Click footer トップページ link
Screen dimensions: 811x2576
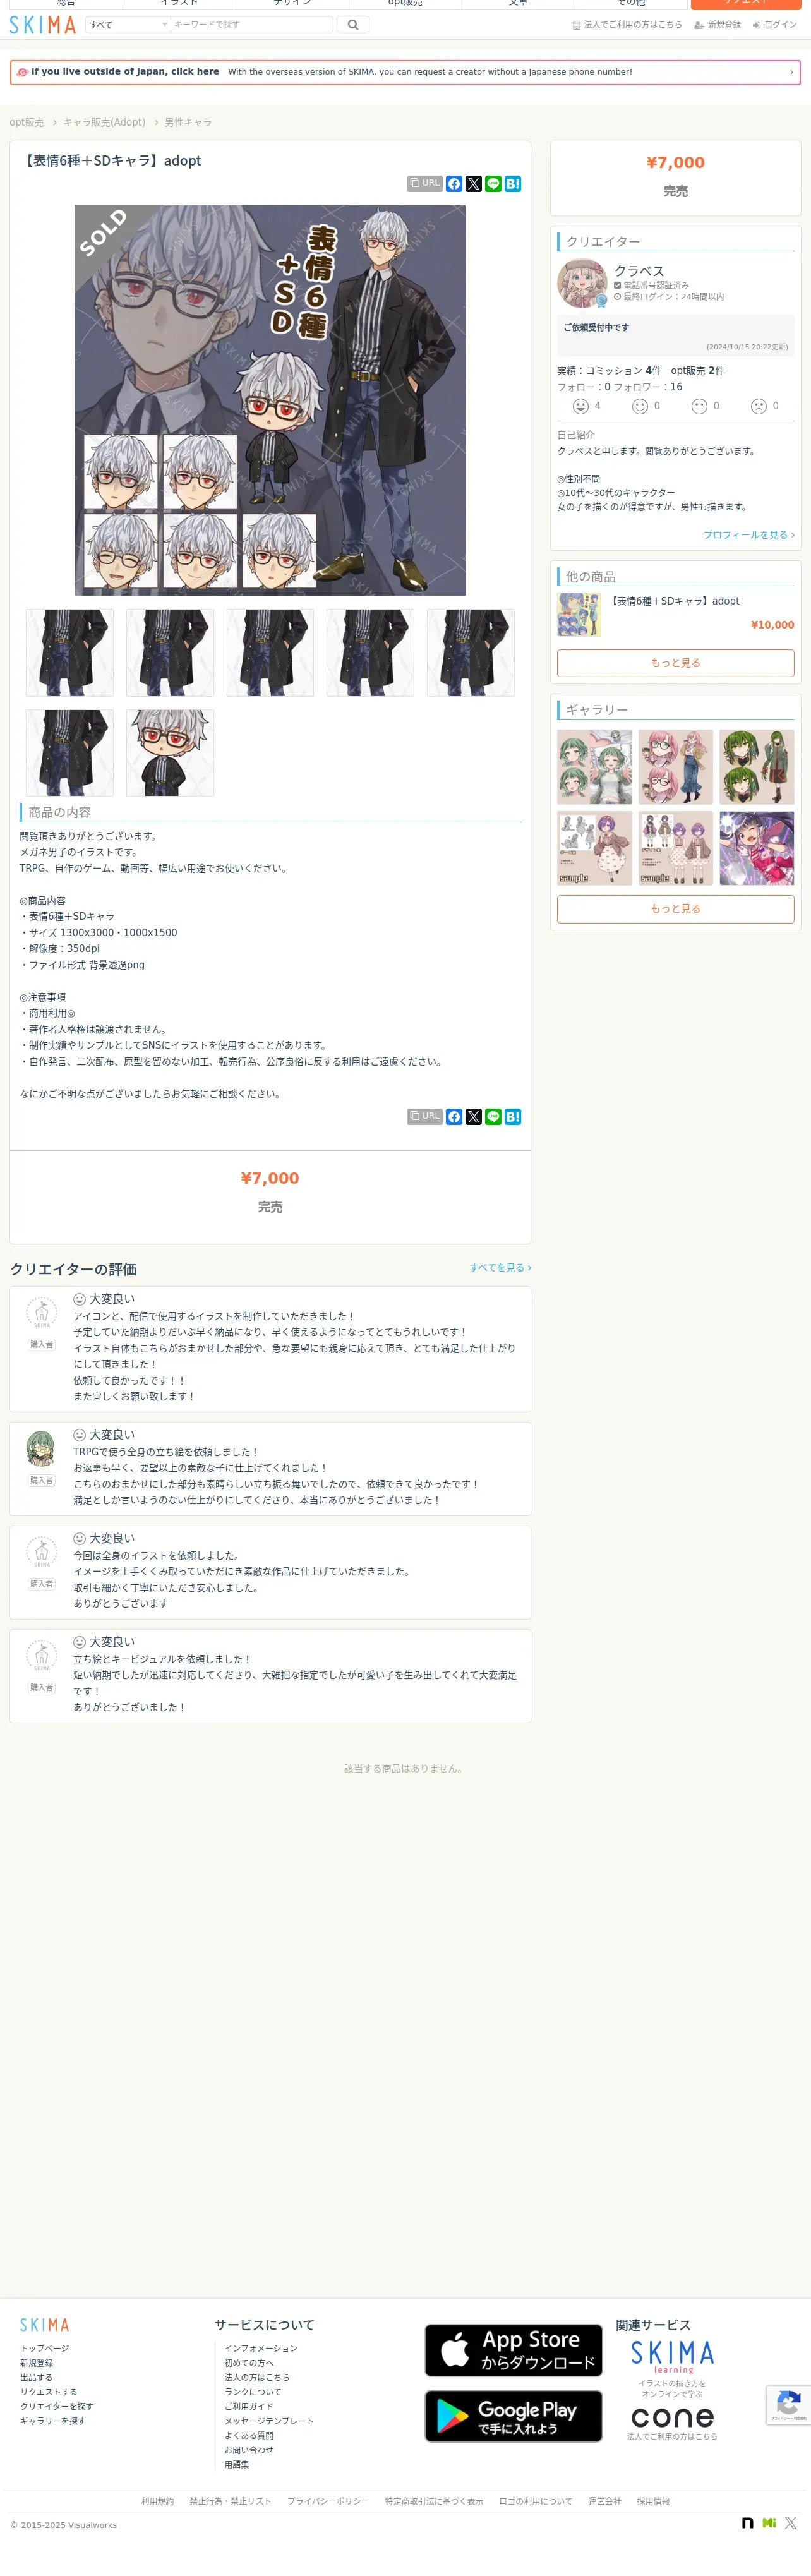point(45,2349)
